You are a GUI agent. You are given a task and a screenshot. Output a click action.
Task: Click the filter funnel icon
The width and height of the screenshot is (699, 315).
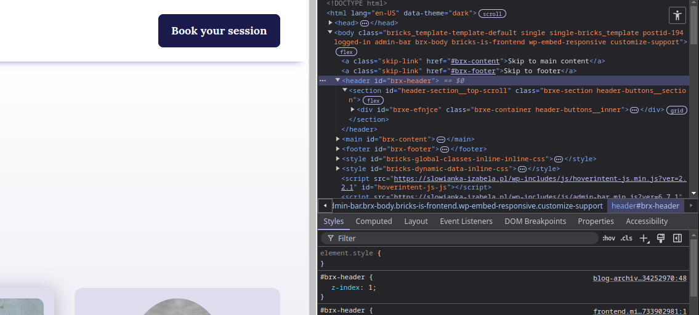pos(330,238)
